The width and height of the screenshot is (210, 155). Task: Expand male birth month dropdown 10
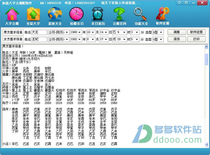pyautogui.click(x=93, y=32)
